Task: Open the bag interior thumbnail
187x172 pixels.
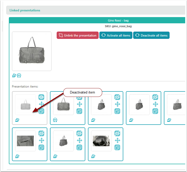Action: (101, 141)
